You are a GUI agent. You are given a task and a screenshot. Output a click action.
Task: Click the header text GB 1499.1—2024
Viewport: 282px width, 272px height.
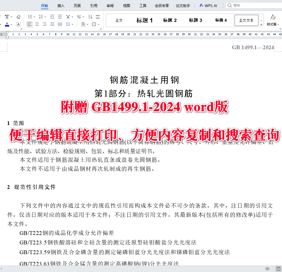pyautogui.click(x=253, y=47)
